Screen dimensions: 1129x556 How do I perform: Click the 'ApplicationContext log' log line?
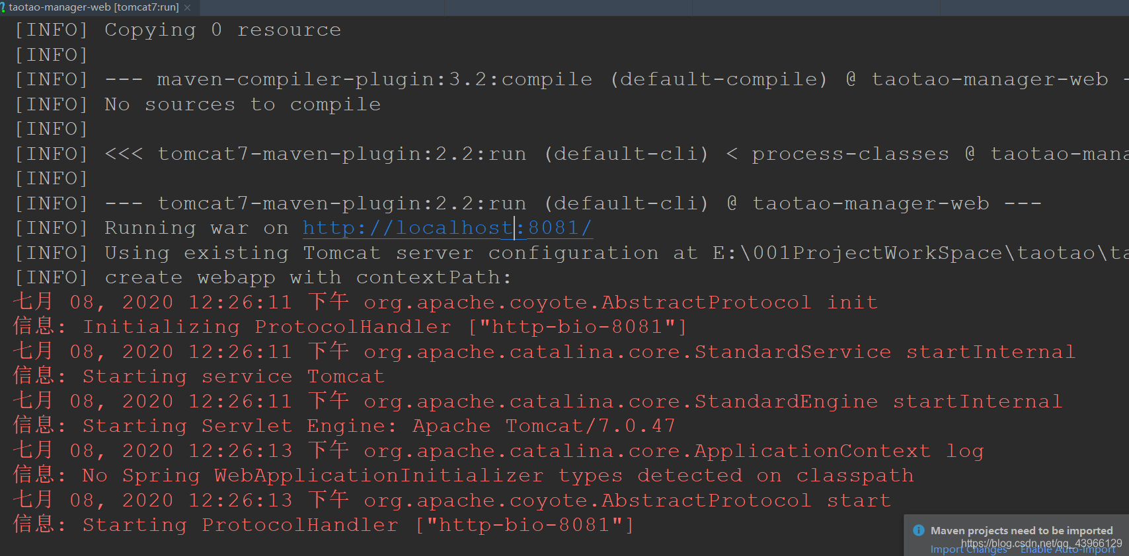pos(499,451)
